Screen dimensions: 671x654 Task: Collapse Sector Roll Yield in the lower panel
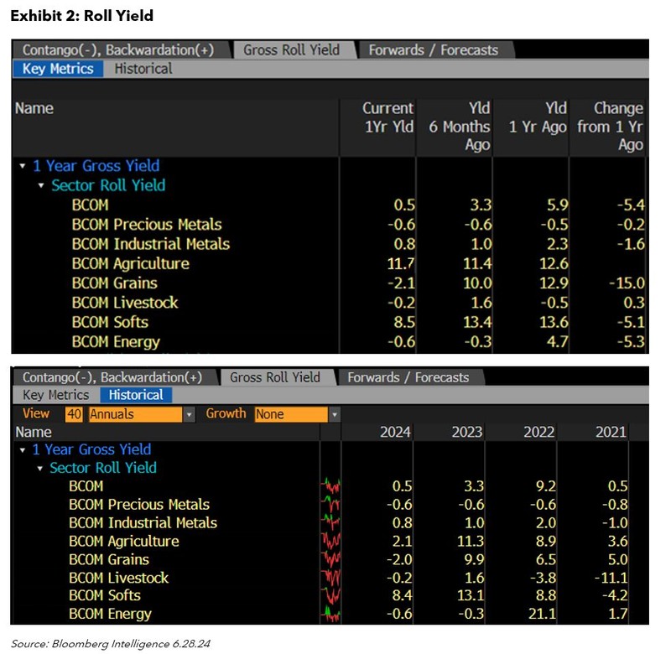click(x=39, y=469)
